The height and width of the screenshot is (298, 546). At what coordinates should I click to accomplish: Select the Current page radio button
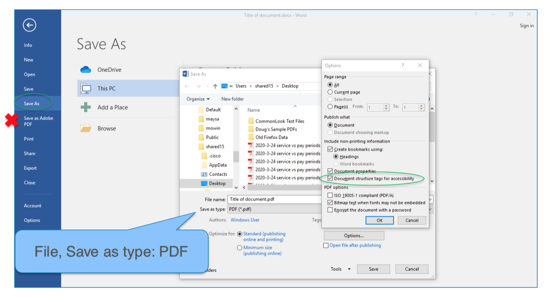[330, 92]
